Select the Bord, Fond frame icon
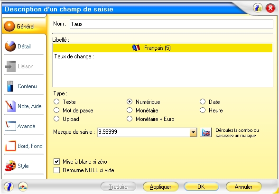Viewport: 279px width, 194px height. pyautogui.click(x=10, y=146)
